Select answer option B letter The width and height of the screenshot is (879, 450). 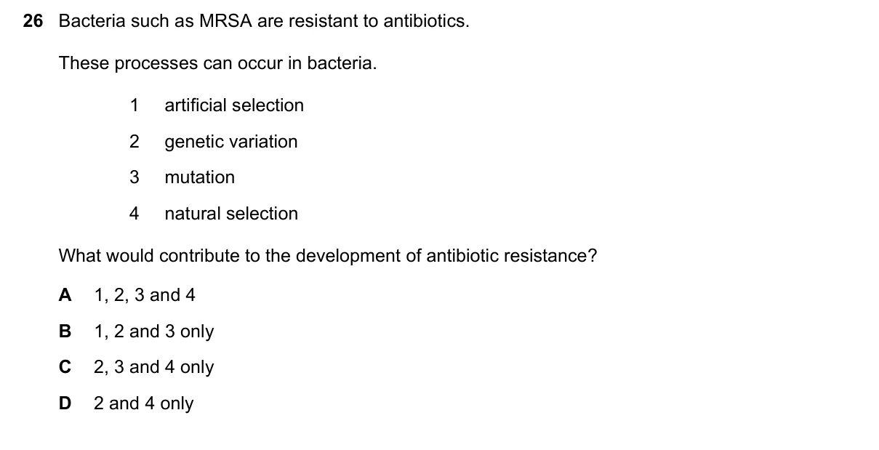point(65,332)
